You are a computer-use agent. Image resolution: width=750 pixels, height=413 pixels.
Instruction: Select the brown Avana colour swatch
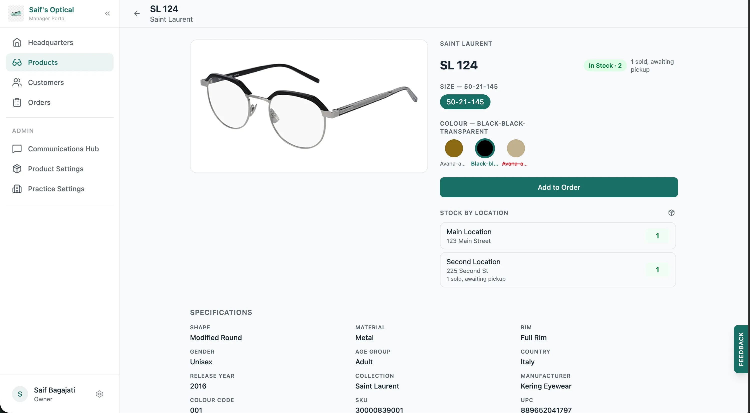click(453, 148)
